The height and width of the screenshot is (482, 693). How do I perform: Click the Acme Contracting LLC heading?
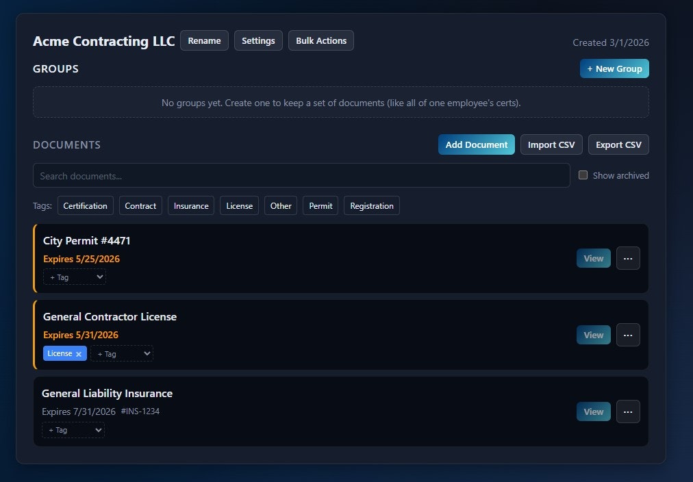pyautogui.click(x=104, y=41)
